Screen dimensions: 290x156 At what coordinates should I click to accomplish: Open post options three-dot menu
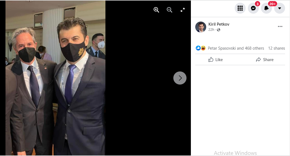click(x=280, y=26)
